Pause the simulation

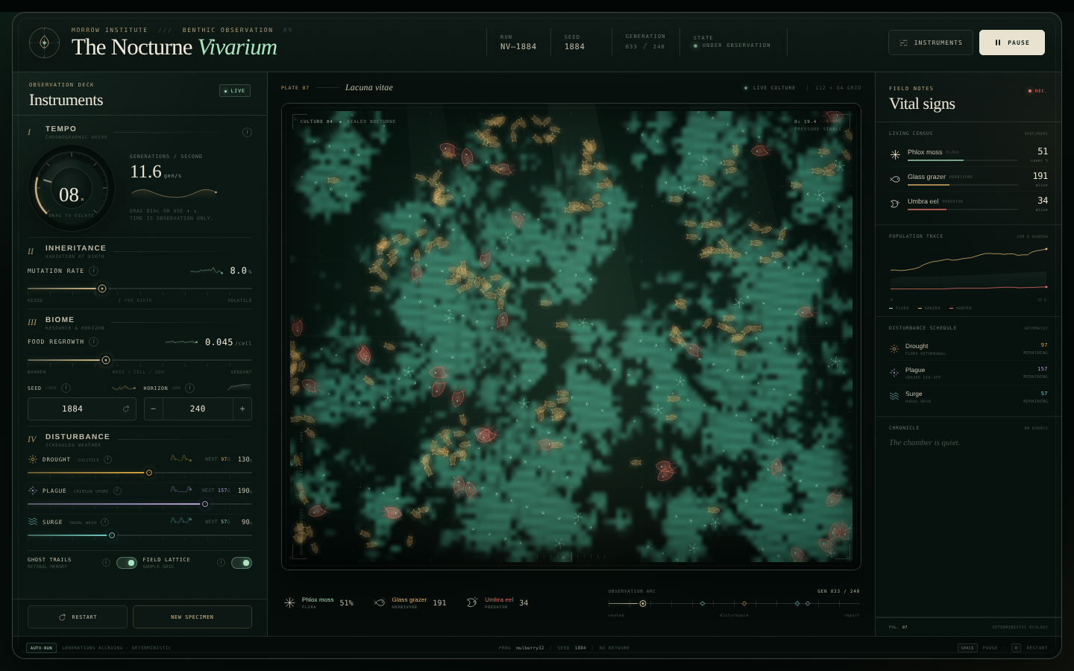[1011, 42]
